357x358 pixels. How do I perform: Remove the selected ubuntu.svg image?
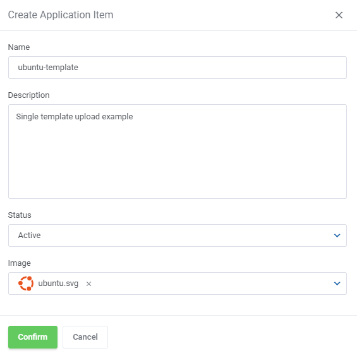pyautogui.click(x=88, y=283)
